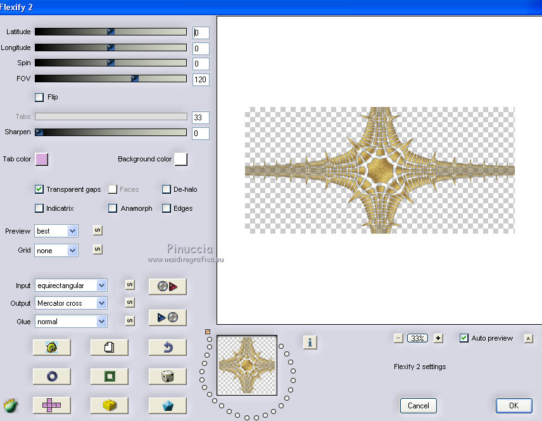Click the Sharpen value field
The width and height of the screenshot is (542, 421).
pos(201,134)
